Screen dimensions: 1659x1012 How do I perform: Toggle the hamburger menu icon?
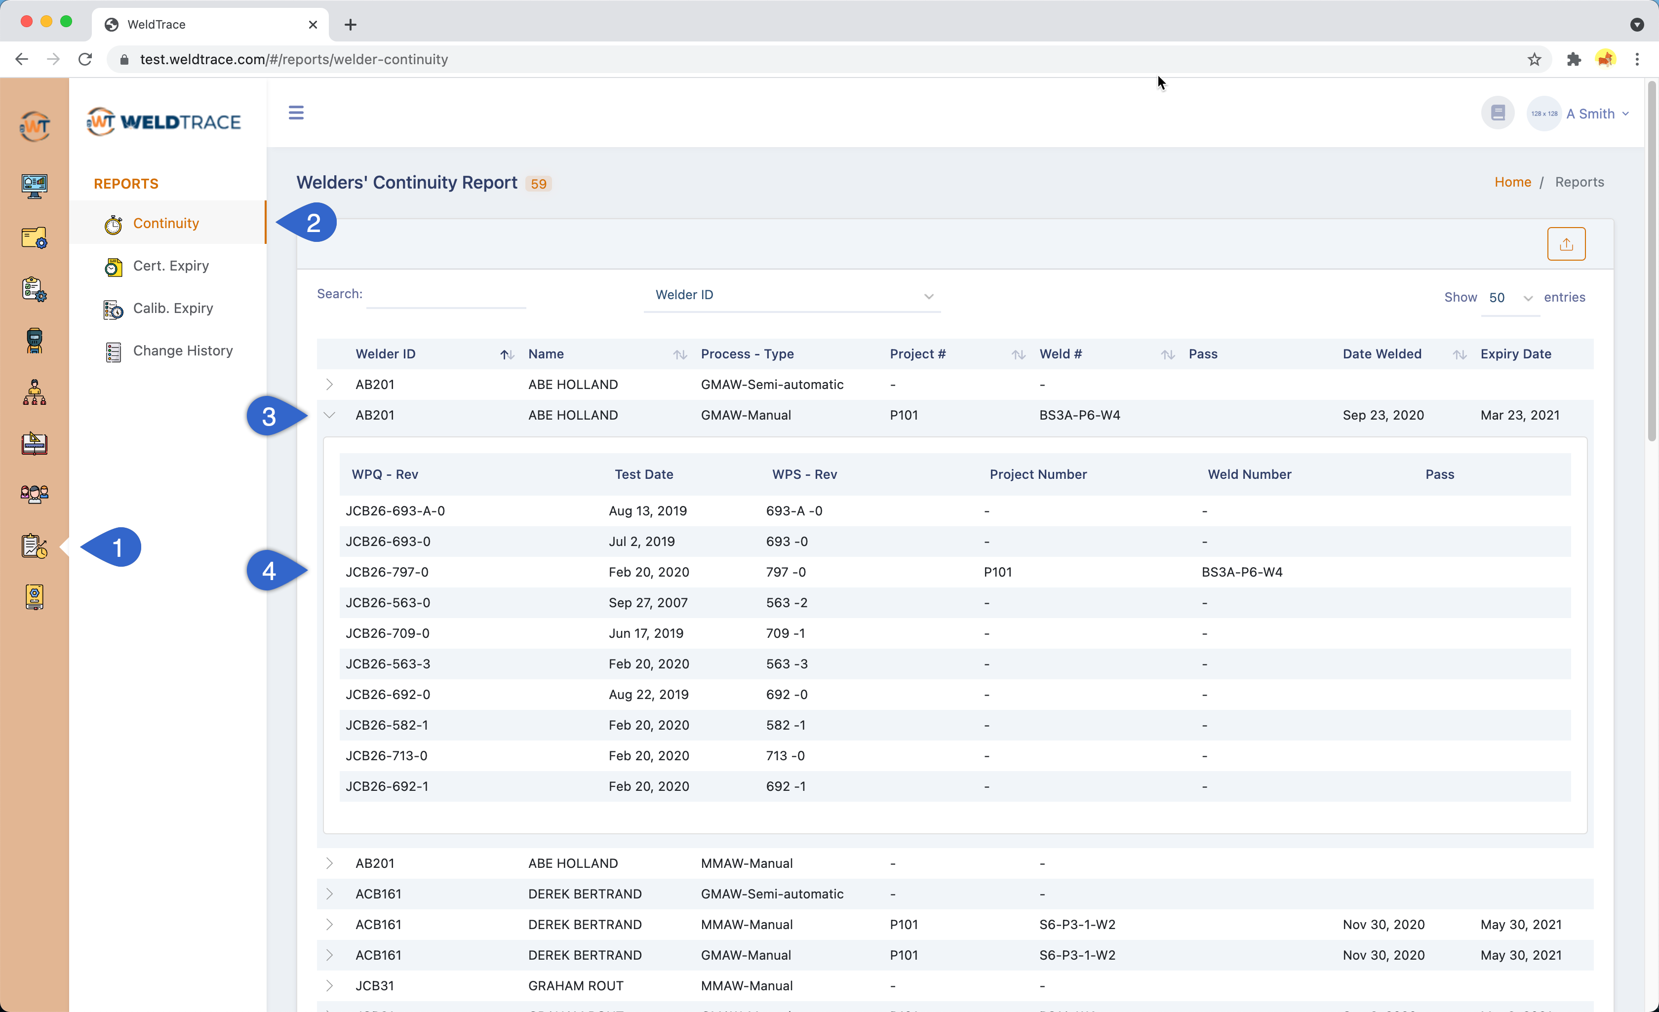(296, 113)
